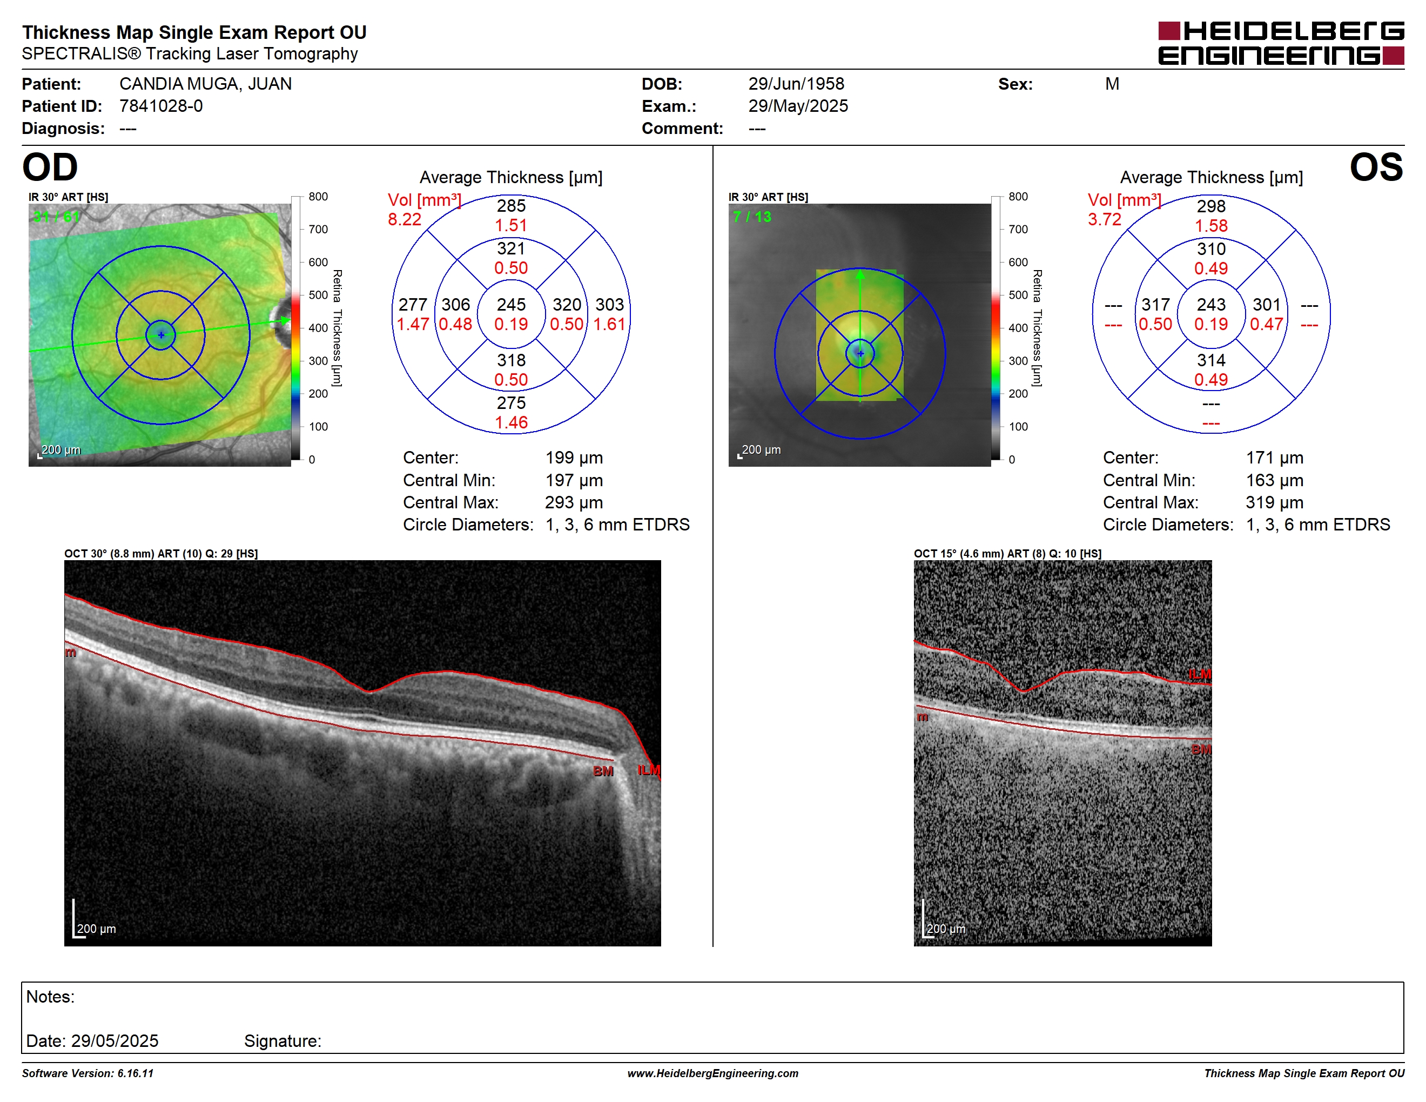Click the OD Center value 199 µm
The height and width of the screenshot is (1102, 1426).
click(x=575, y=458)
